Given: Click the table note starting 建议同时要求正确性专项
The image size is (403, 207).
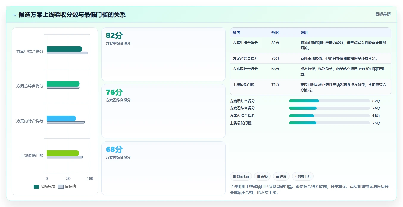Looking at the screenshot, I should 343,87.
